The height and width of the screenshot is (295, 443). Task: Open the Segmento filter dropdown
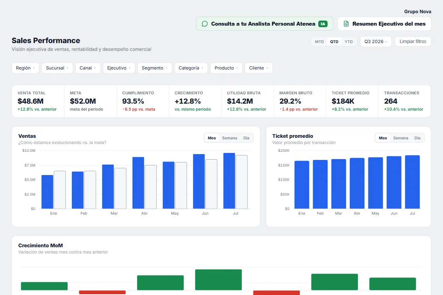(155, 68)
